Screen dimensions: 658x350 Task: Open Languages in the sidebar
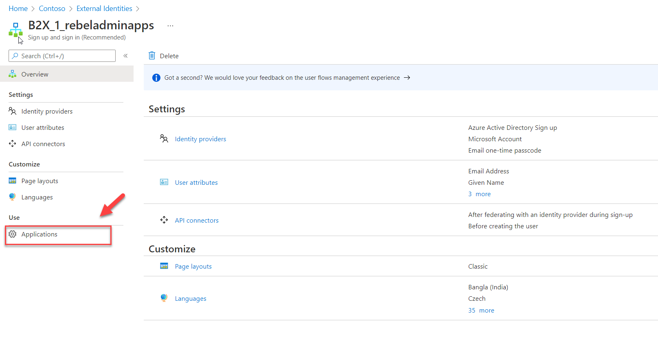[37, 197]
